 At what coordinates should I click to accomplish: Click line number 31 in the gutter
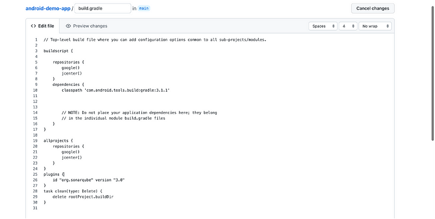(35, 208)
